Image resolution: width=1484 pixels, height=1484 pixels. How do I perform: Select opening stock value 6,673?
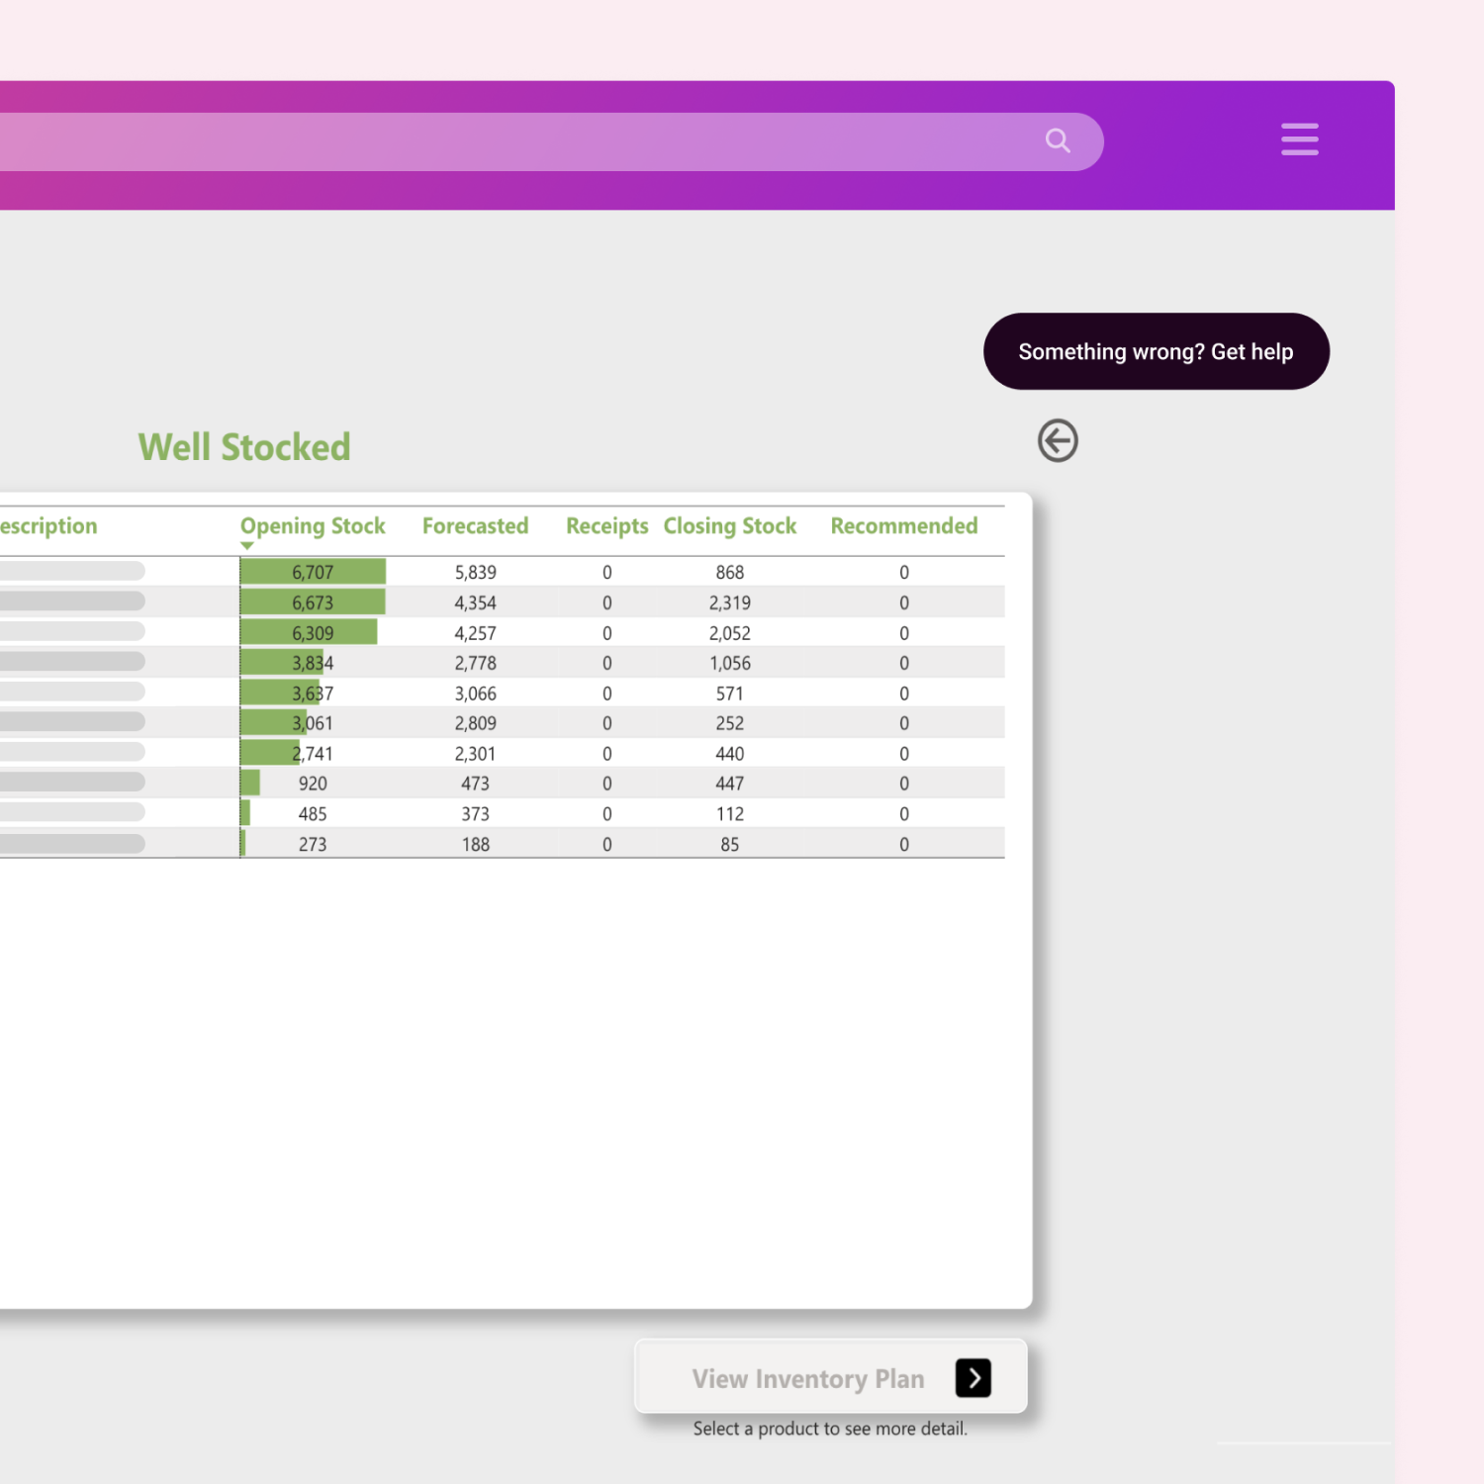313,603
